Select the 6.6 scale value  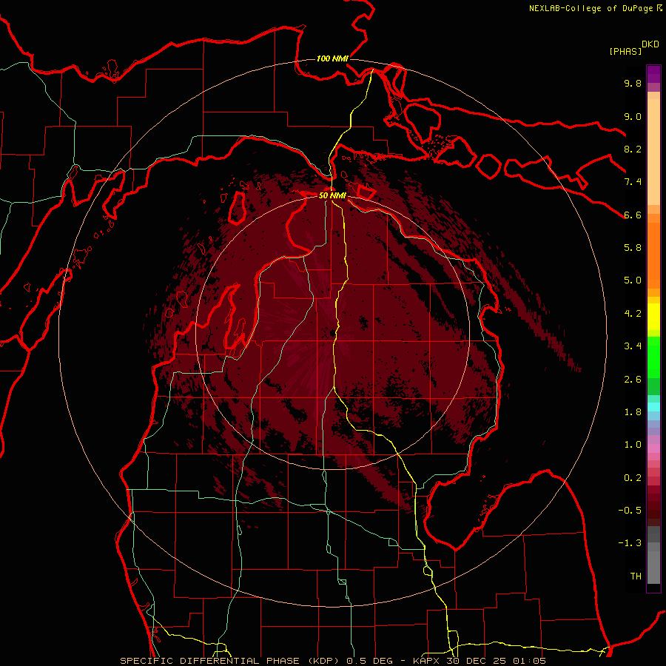(633, 215)
